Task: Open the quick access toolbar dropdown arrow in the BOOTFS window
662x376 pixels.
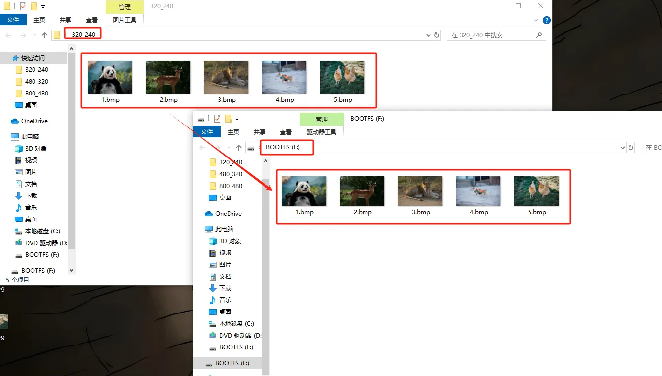Action: click(x=237, y=119)
